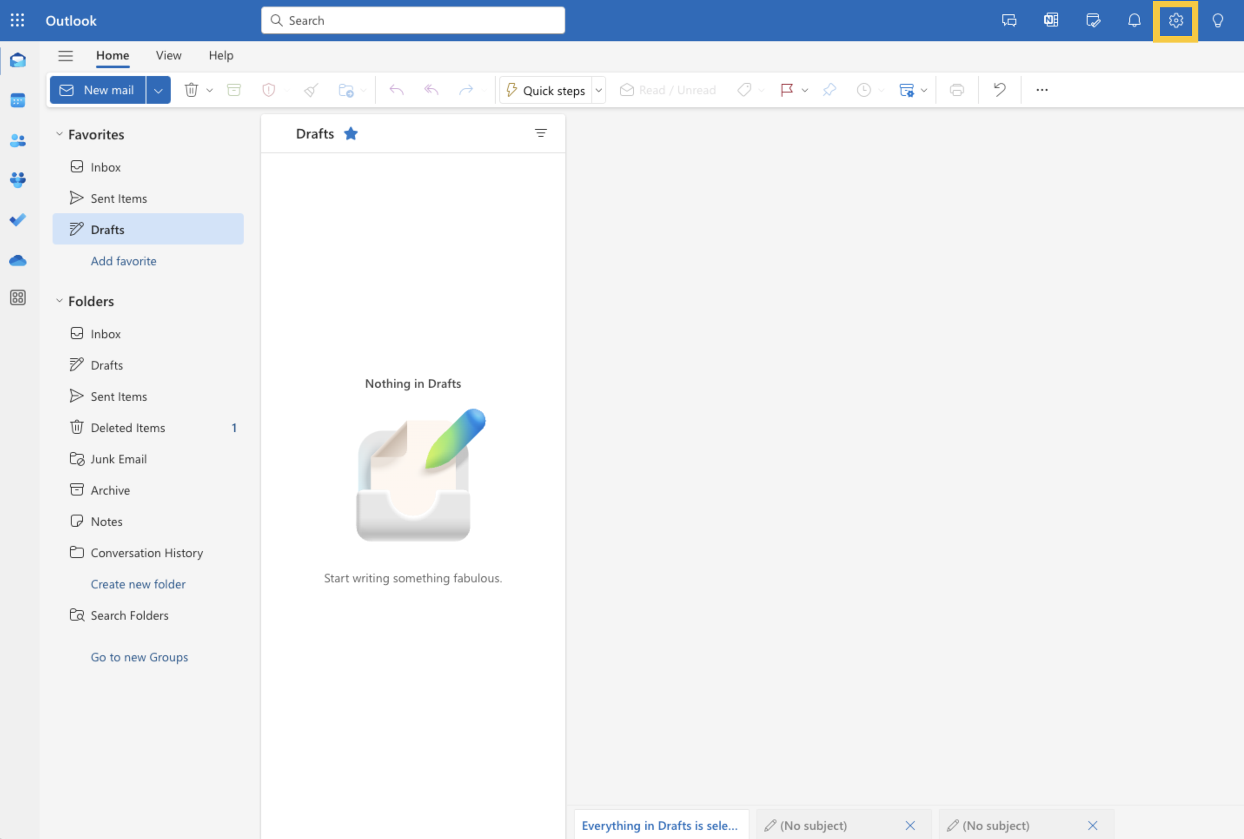
Task: Click the Reply arrow icon
Action: [396, 89]
